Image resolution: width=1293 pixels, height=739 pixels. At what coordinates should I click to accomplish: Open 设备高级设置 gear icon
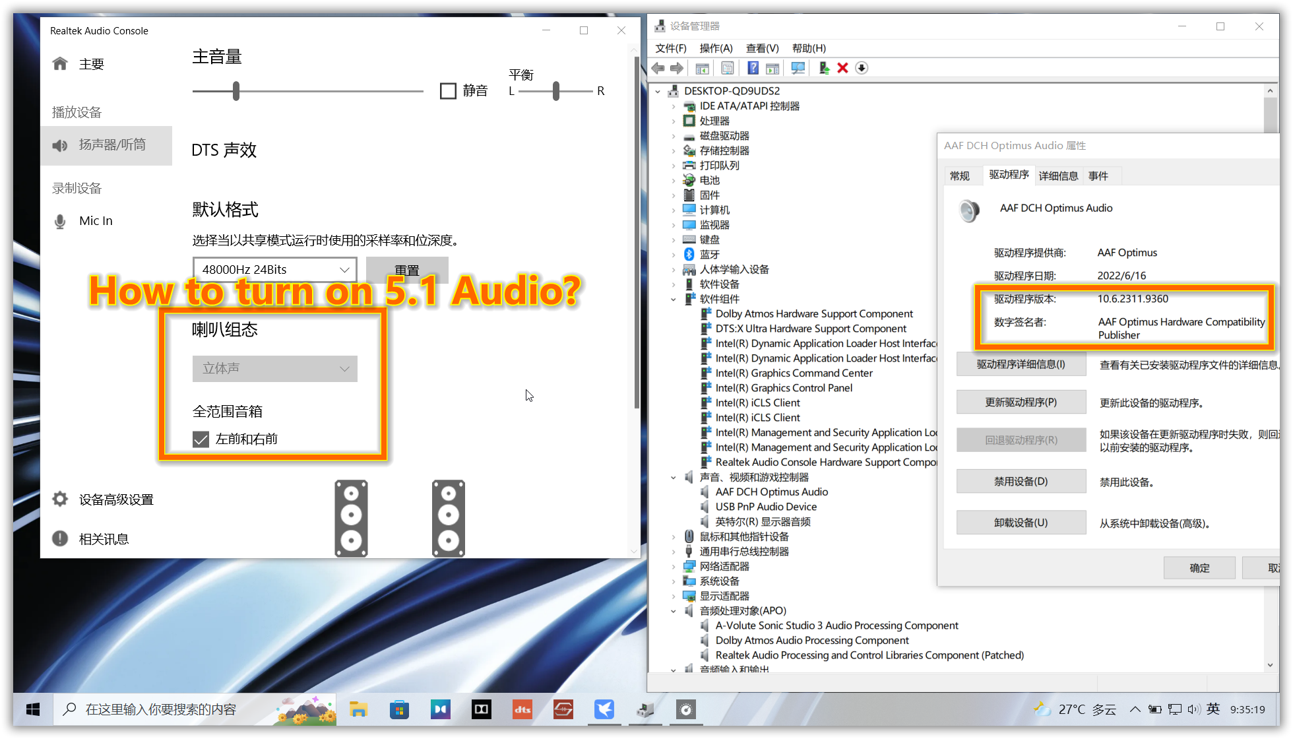pos(60,499)
